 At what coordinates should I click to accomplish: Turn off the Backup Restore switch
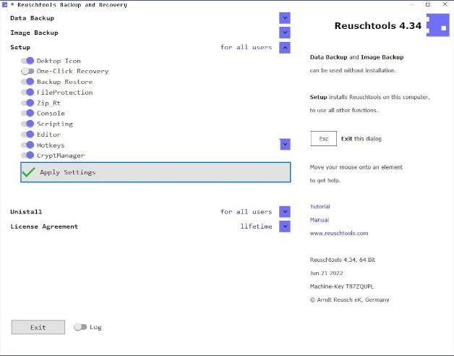tap(28, 82)
